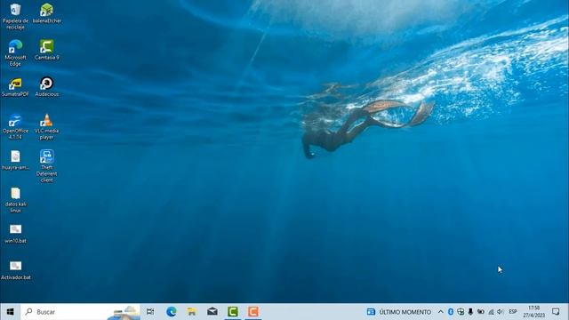
Task: Select the SumatraPDF desktop shortcut
Action: [15, 87]
